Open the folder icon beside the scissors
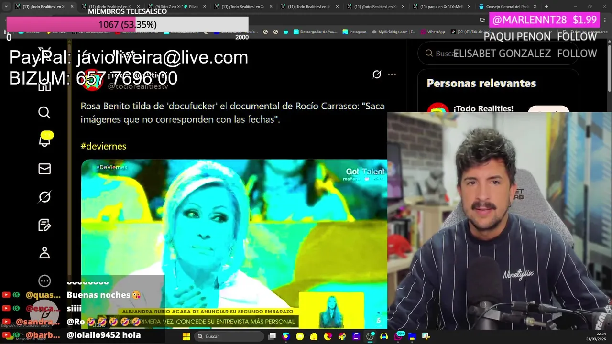 point(412,336)
